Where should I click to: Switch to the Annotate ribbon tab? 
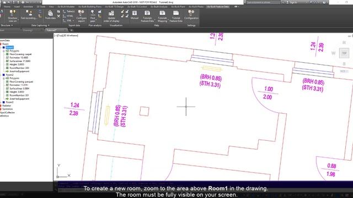pyautogui.click(x=28, y=7)
